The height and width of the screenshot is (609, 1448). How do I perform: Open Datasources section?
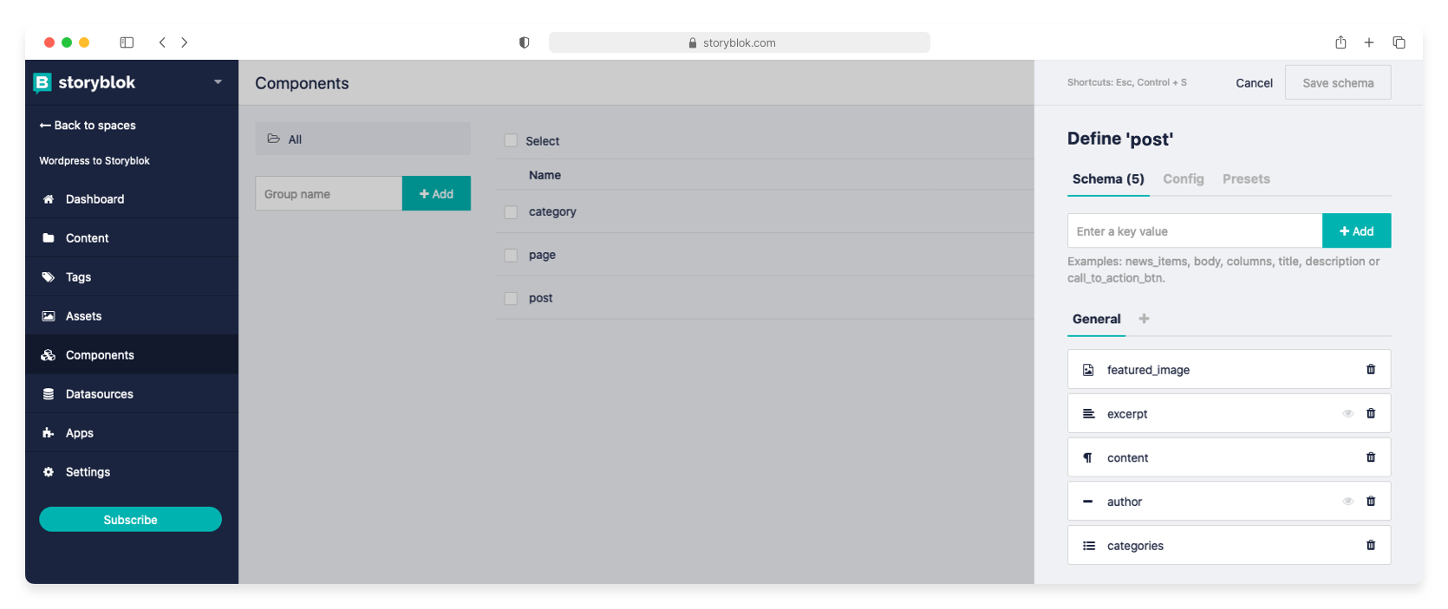pyautogui.click(x=132, y=394)
